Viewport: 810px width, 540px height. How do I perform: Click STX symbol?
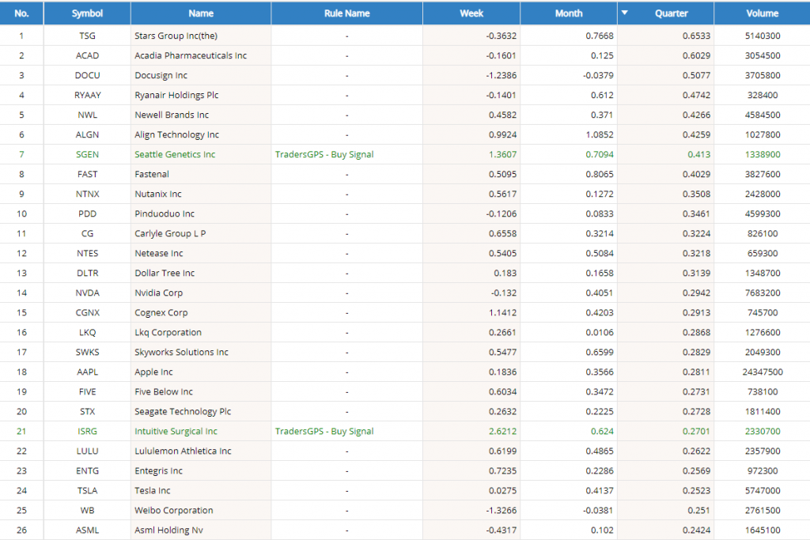[x=87, y=411]
